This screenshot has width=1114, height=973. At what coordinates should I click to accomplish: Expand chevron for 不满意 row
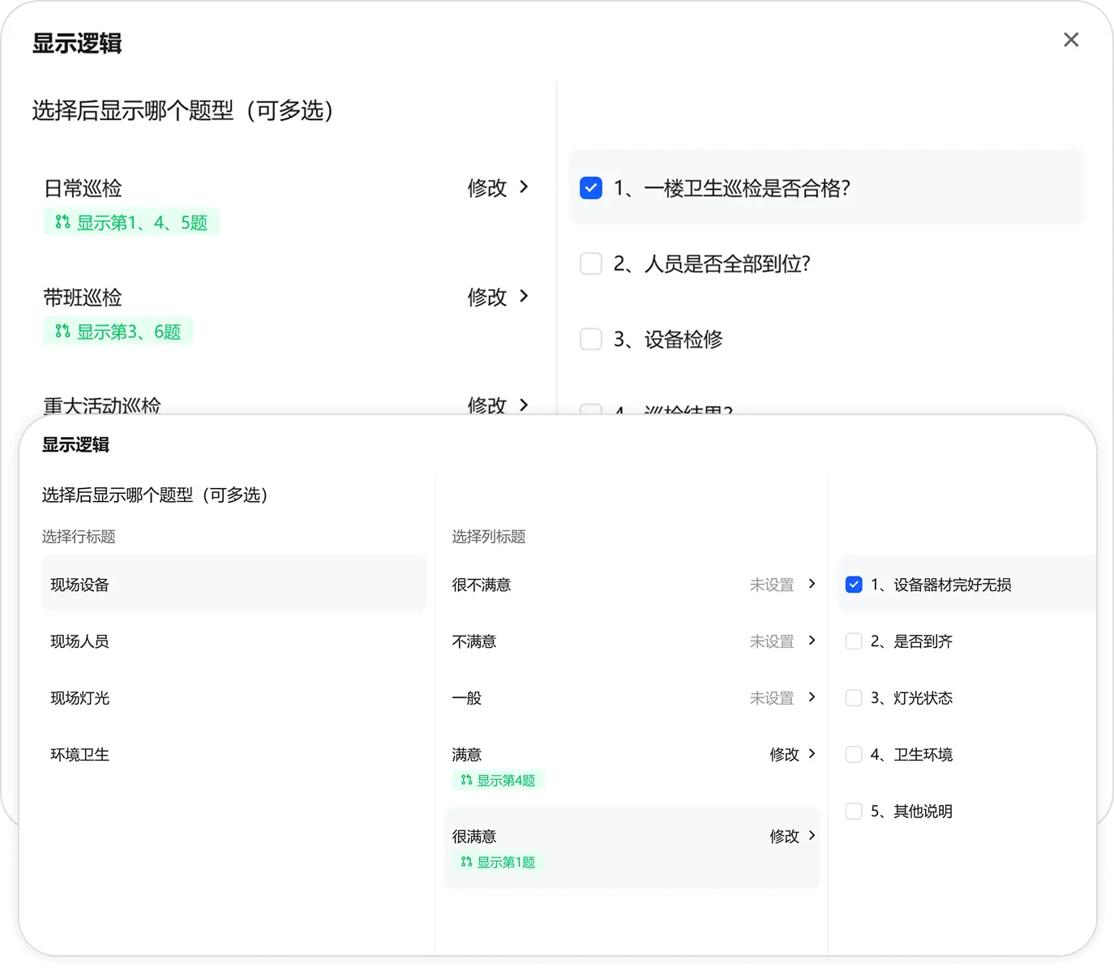tap(812, 641)
